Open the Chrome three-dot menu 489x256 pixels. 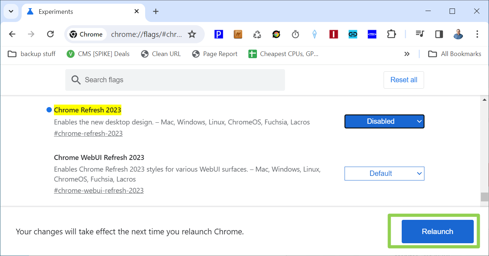[477, 34]
